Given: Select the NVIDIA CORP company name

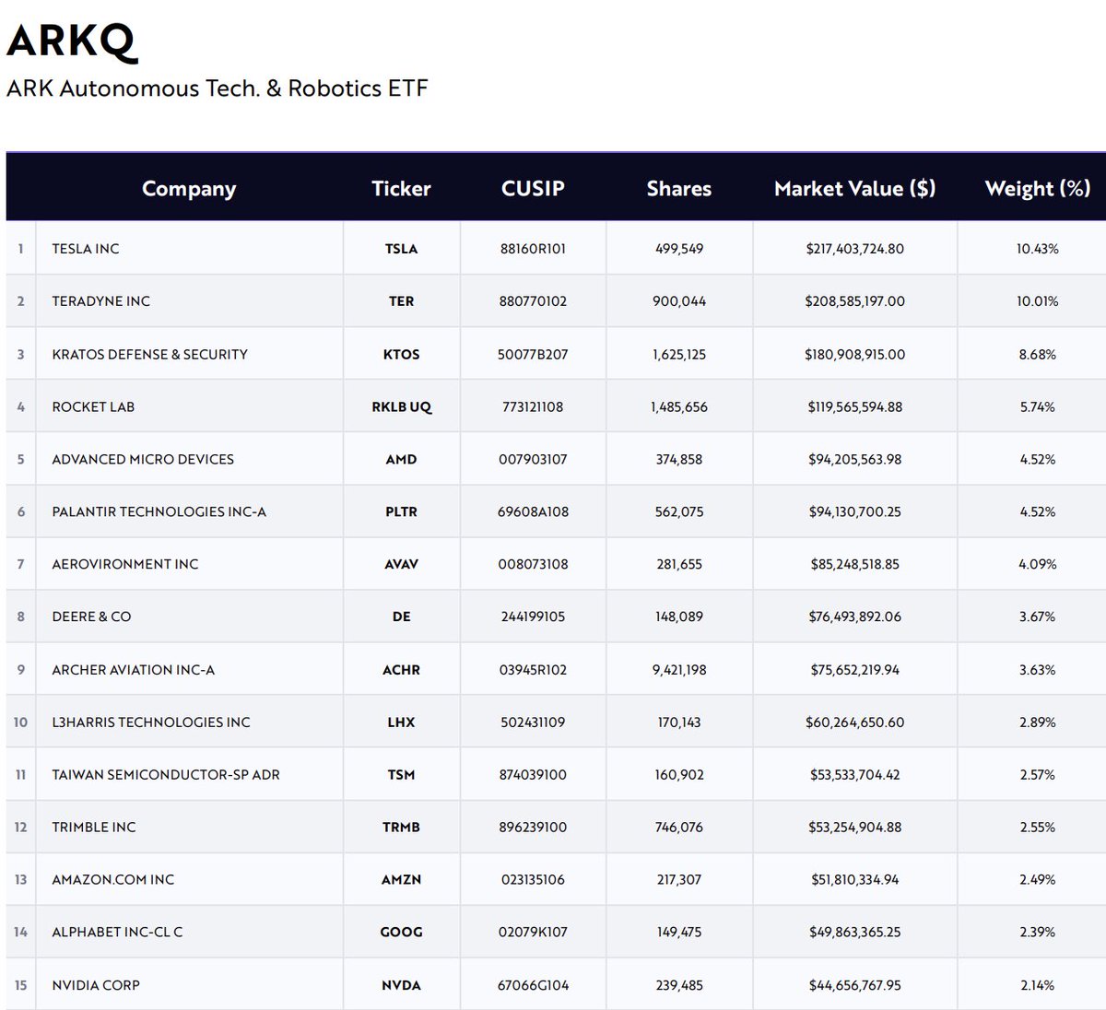Looking at the screenshot, I should pos(96,985).
